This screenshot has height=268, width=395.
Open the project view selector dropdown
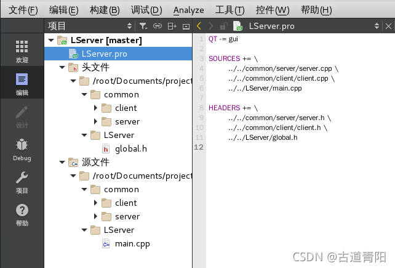pos(129,26)
